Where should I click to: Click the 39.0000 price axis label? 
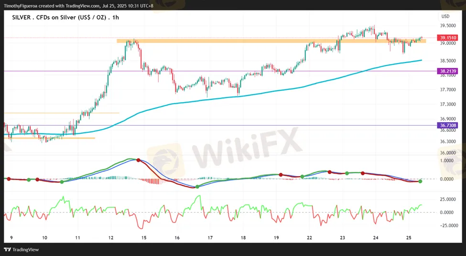448,43
